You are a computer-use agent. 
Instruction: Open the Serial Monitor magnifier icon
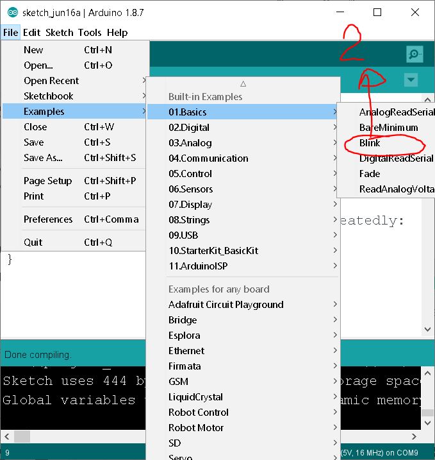click(x=414, y=54)
